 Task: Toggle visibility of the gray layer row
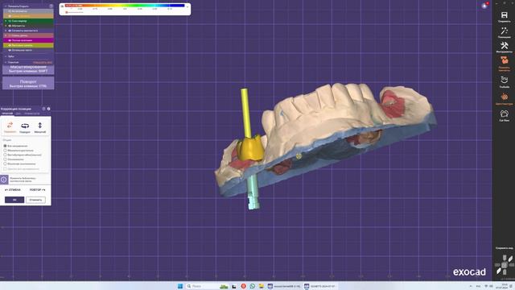point(10,11)
